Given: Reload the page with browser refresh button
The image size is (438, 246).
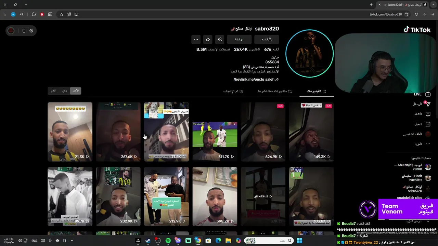Looking at the screenshot, I should [416, 14].
